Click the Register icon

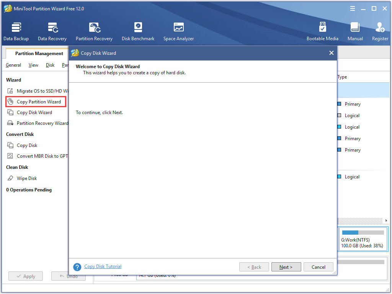pyautogui.click(x=380, y=28)
